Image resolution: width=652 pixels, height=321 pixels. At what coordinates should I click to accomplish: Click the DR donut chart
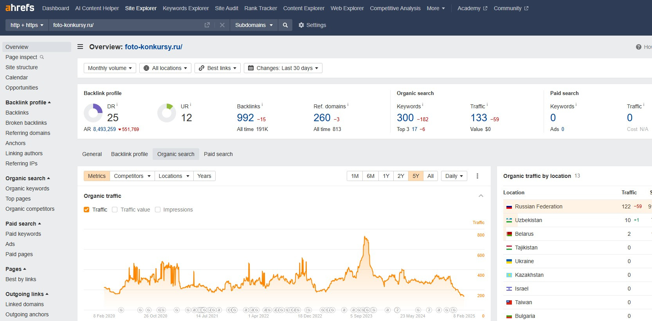[93, 113]
